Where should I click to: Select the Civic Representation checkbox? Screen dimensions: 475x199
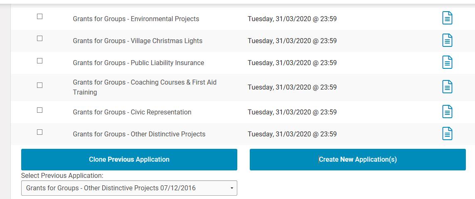[x=40, y=110]
